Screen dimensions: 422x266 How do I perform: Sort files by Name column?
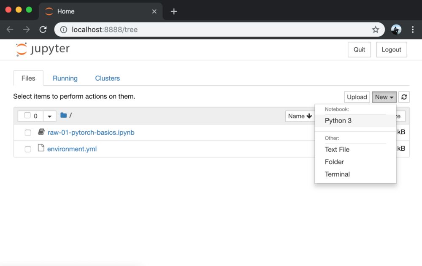(300, 116)
